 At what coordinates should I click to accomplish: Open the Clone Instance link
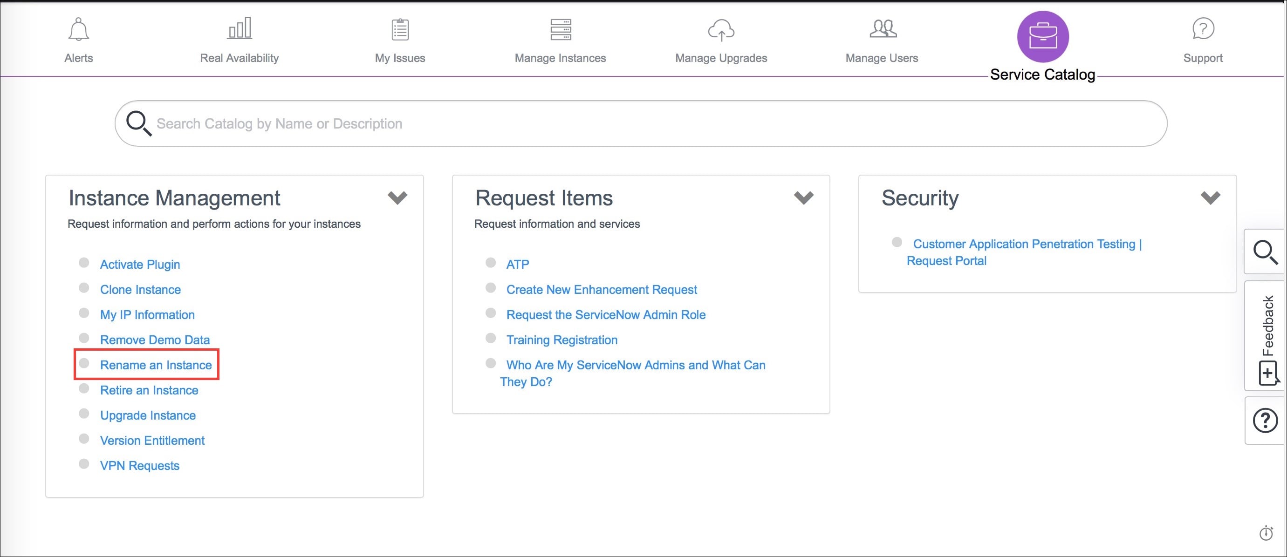(x=140, y=289)
